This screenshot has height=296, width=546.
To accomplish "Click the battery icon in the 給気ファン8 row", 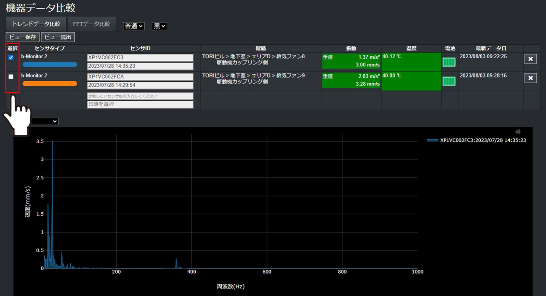I will coord(449,62).
